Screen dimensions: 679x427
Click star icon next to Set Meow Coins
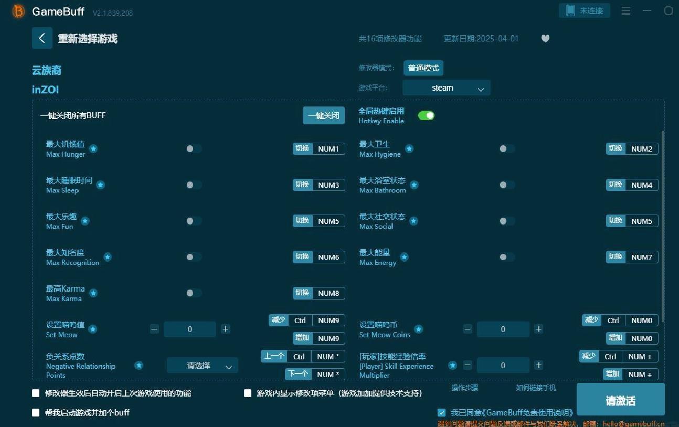click(419, 329)
